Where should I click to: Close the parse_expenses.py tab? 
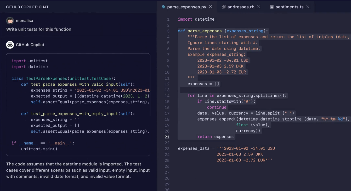(211, 7)
